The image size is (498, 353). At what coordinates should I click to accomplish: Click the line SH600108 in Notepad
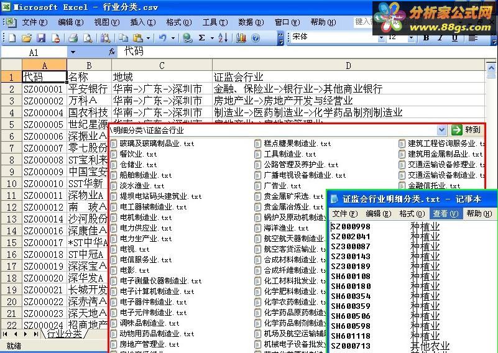point(351,277)
